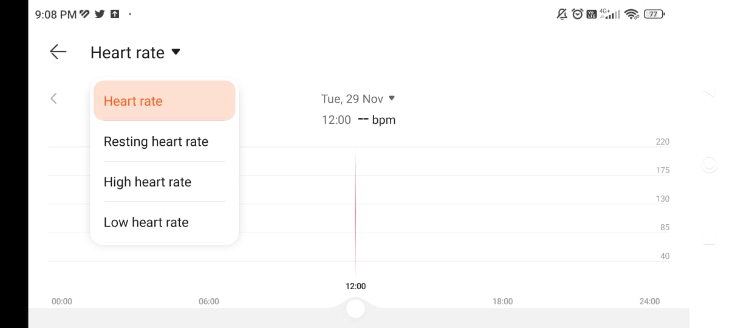Tap the 18:00 time axis label

coord(502,301)
